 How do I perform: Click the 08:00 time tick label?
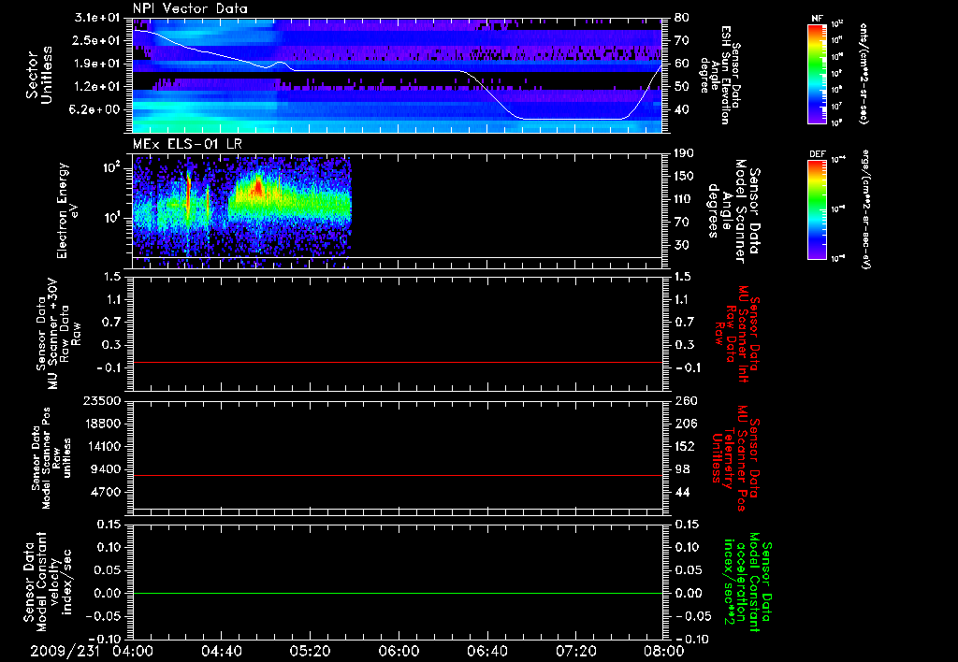pyautogui.click(x=664, y=652)
